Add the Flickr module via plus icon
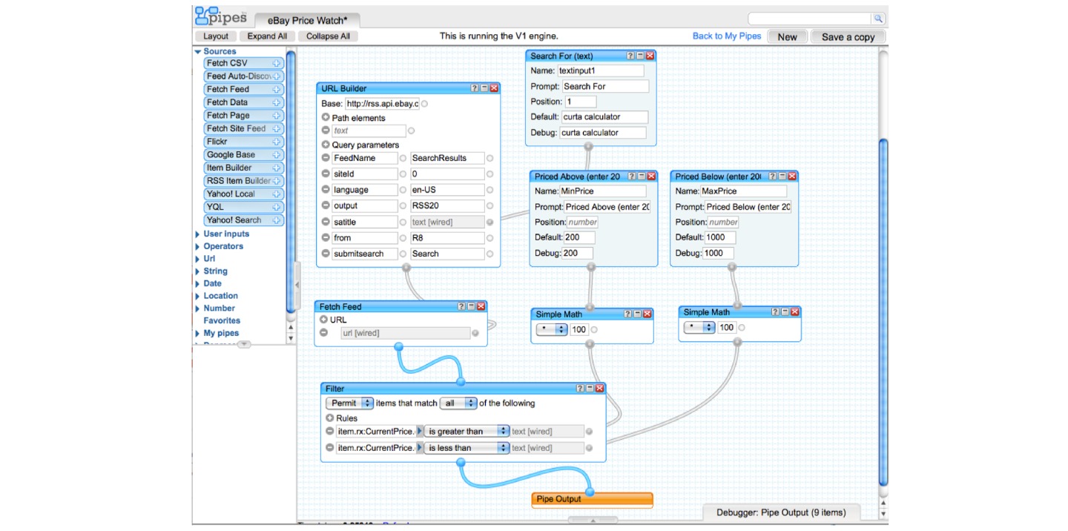 (277, 142)
